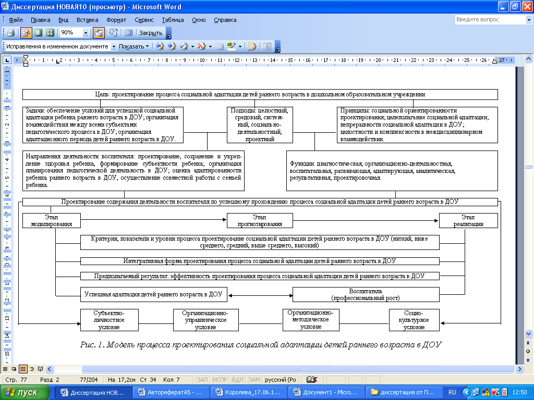
Task: Click the horizontal scrollbar left arrow
Action: click(x=50, y=369)
